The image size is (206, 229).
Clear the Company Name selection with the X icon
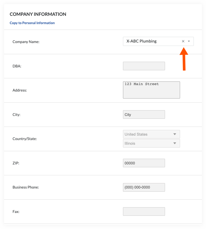183,41
